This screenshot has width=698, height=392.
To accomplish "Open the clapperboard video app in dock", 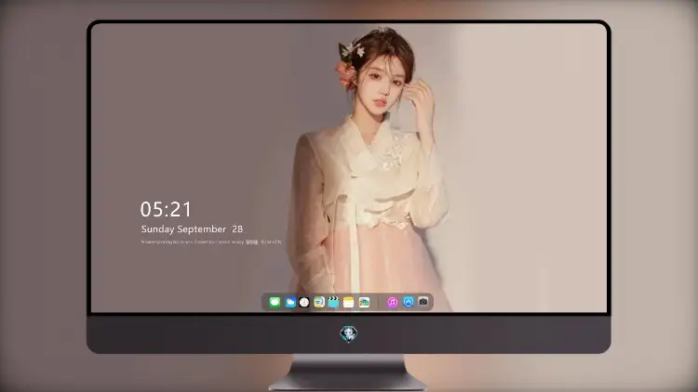I will (x=333, y=302).
